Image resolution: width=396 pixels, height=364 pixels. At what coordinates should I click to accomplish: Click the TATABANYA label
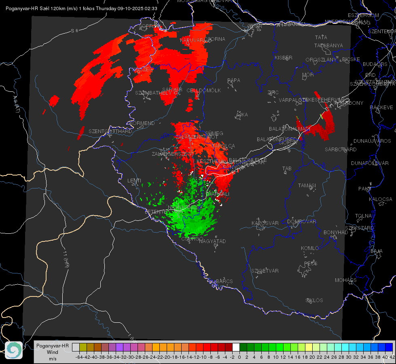point(328,45)
